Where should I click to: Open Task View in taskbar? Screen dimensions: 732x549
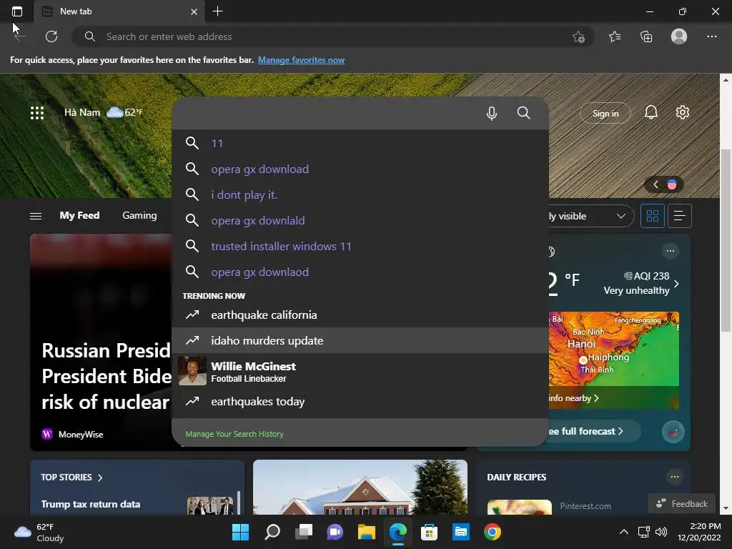tap(304, 532)
